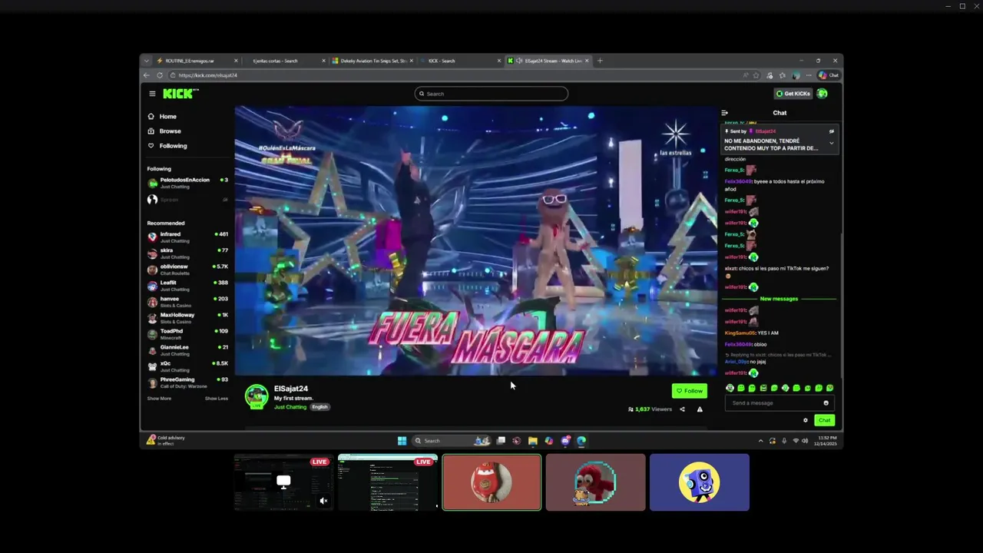The height and width of the screenshot is (553, 983).
Task: Select skira recommended channel
Action: (x=187, y=253)
